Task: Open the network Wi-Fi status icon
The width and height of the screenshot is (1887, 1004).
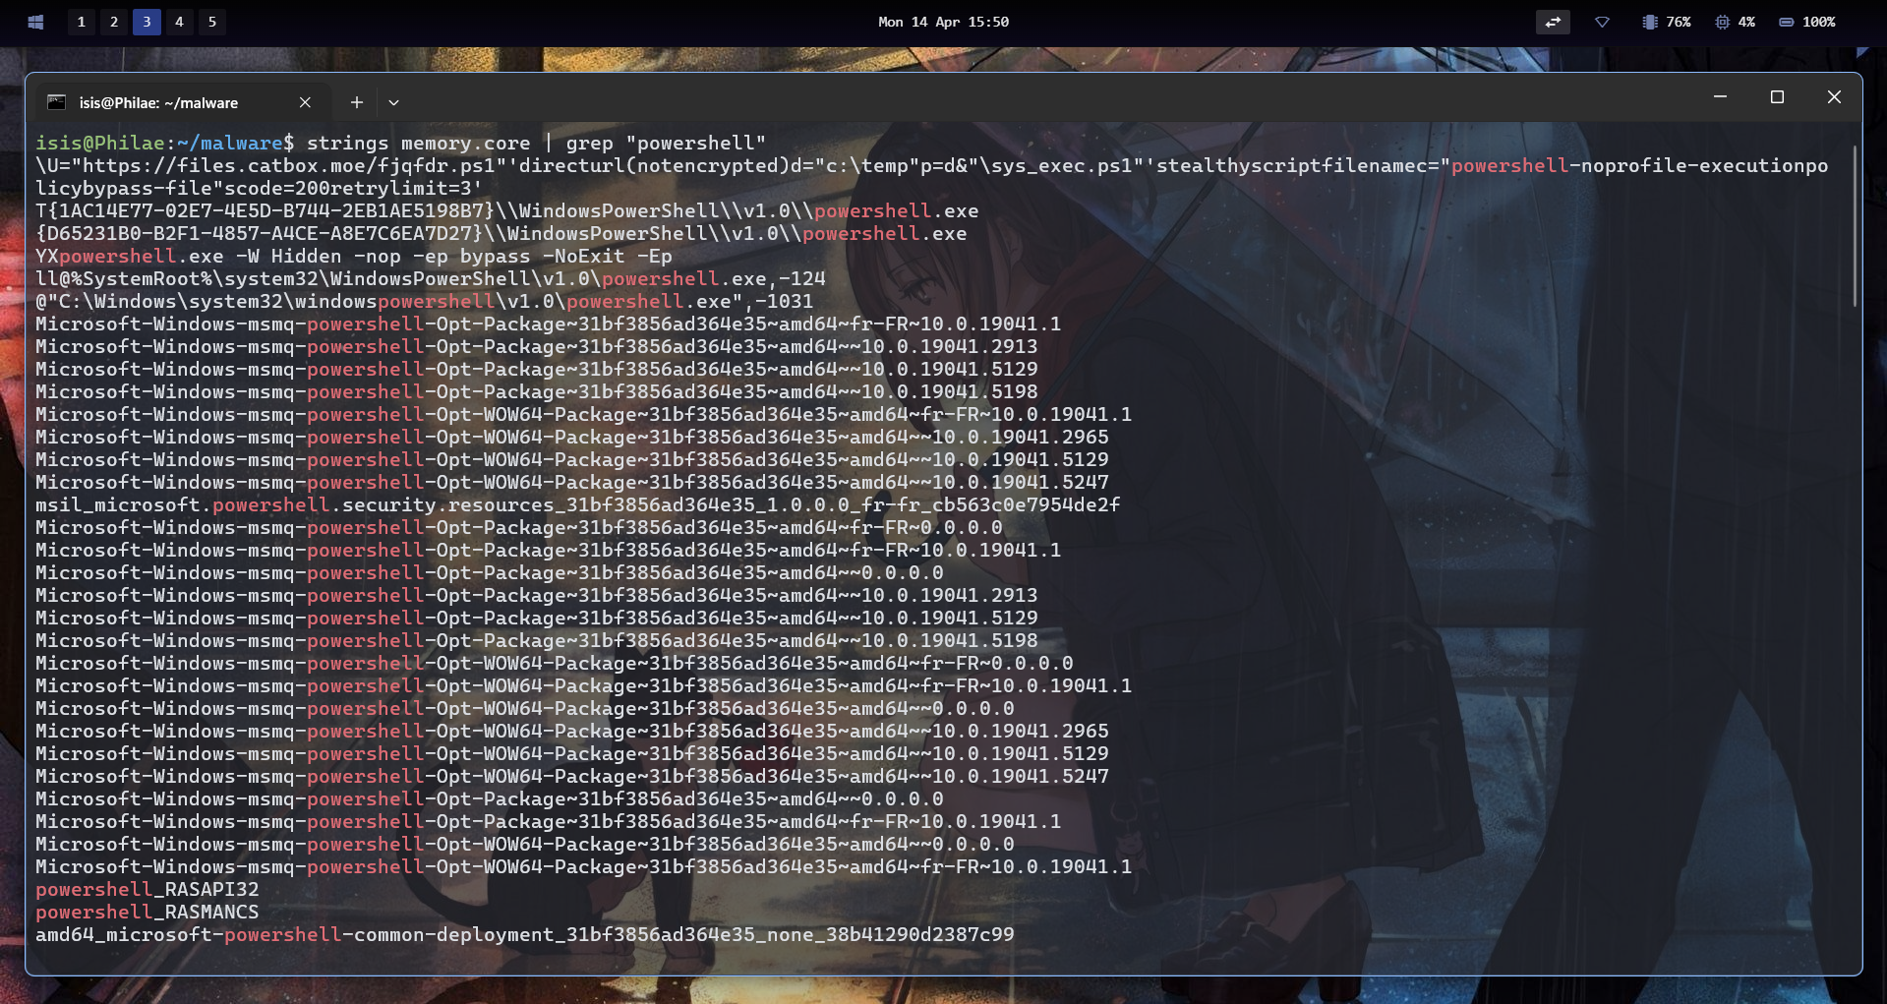Action: pos(1602,22)
